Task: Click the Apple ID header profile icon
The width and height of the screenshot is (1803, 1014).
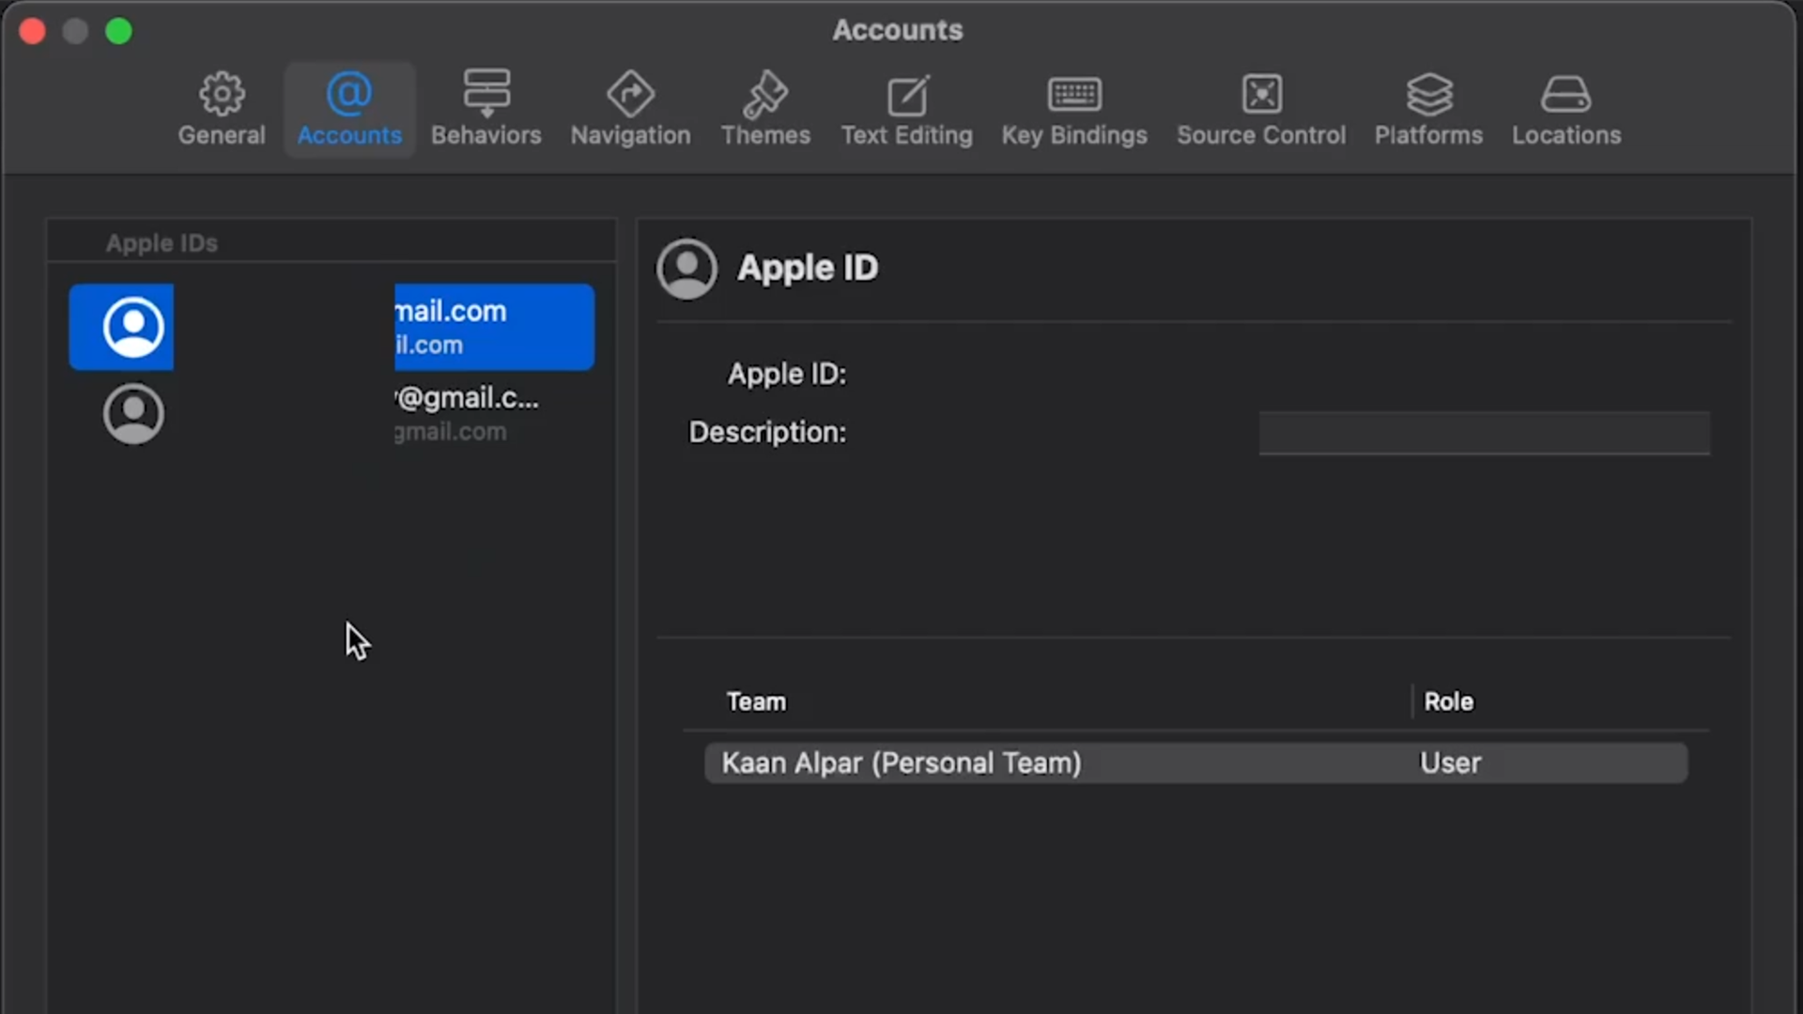Action: (686, 269)
